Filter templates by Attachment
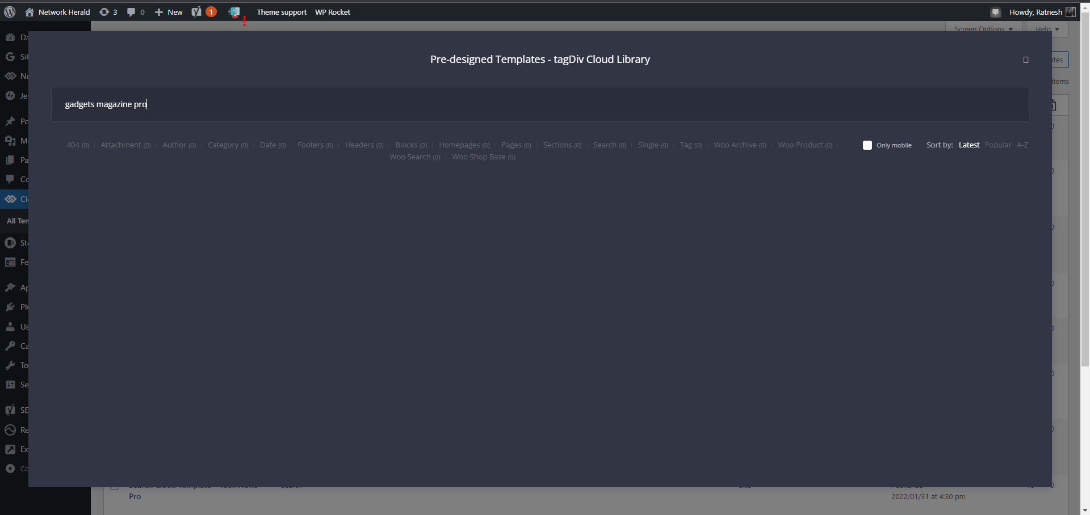 pyautogui.click(x=126, y=145)
